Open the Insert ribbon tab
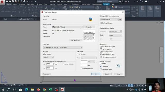This screenshot has height=92, width=165. click(x=15, y=4)
